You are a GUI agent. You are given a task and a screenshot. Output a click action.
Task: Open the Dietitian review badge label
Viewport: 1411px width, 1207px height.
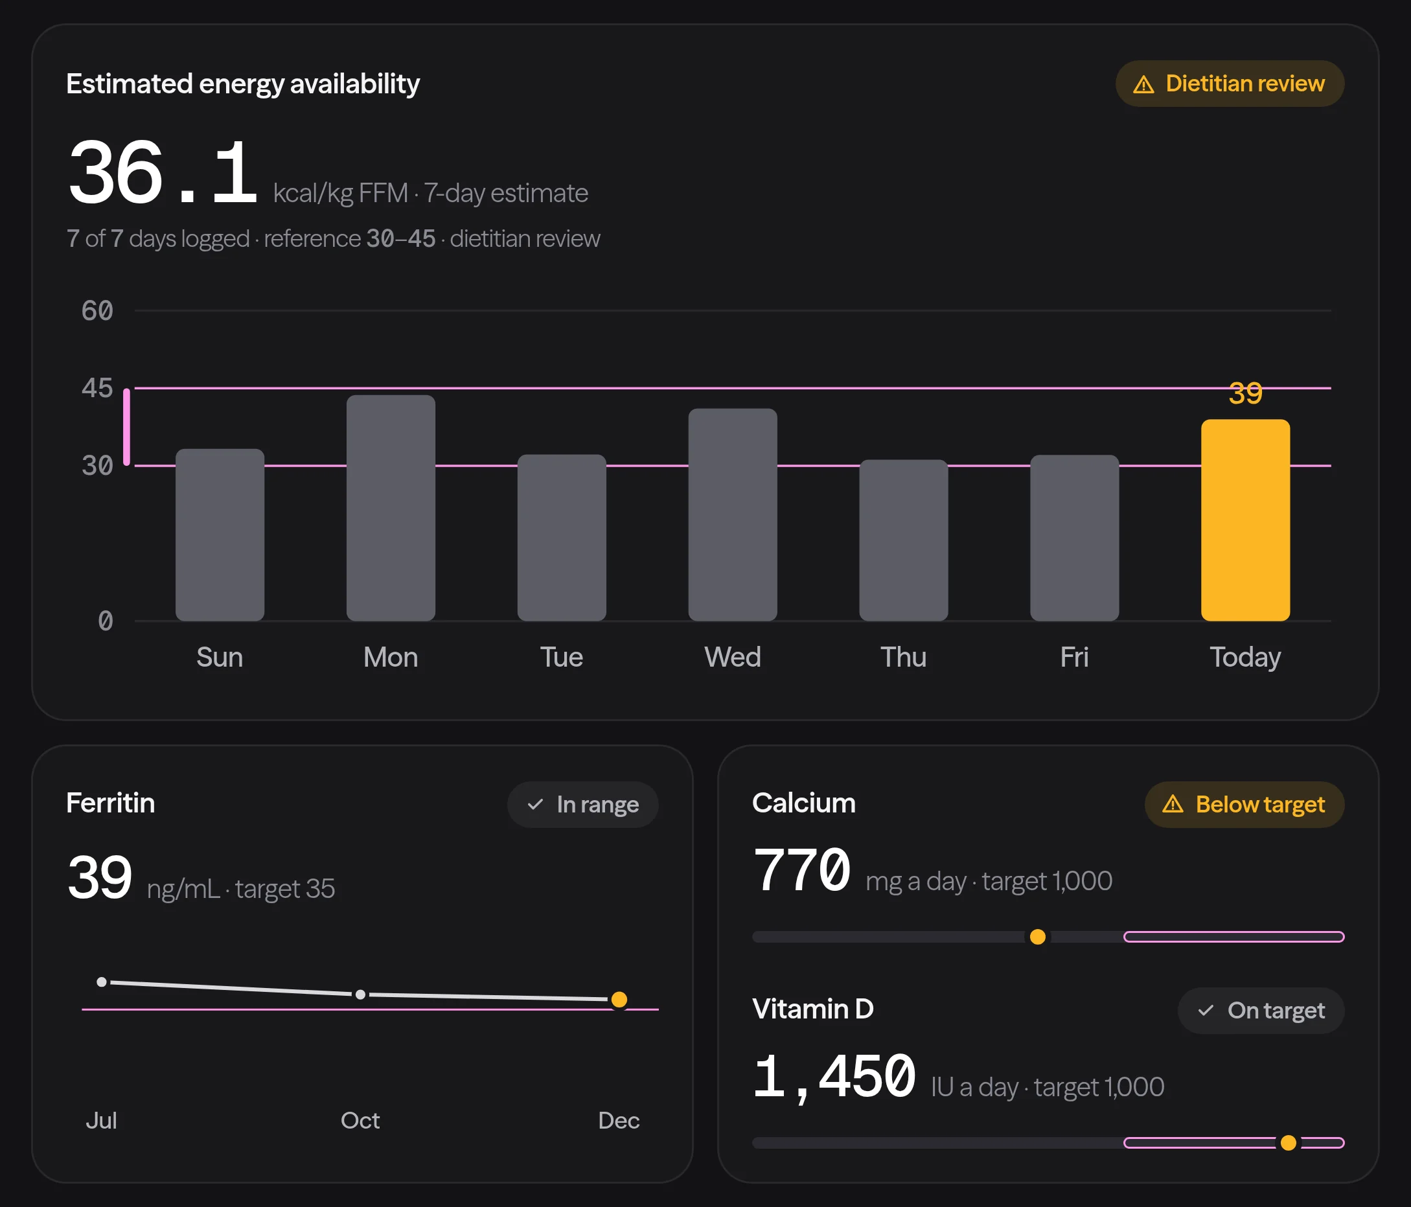click(1245, 83)
